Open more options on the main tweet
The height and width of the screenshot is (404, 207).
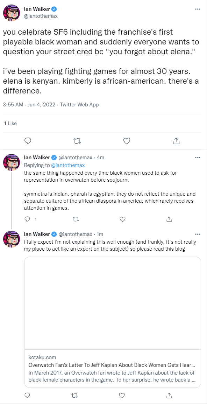[x=198, y=9]
